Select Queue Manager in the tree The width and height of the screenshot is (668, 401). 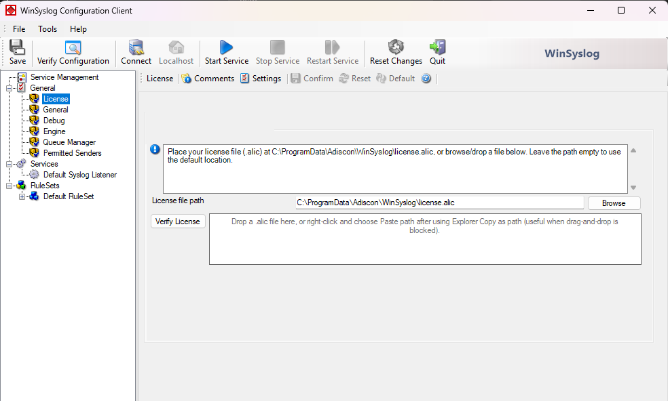click(69, 142)
